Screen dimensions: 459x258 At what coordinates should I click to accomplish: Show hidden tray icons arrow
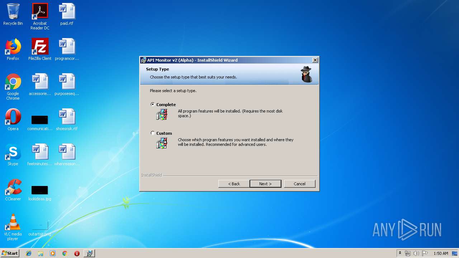click(400, 253)
